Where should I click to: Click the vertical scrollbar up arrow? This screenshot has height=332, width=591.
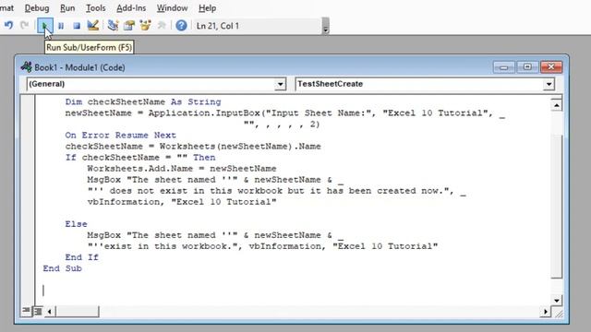556,105
